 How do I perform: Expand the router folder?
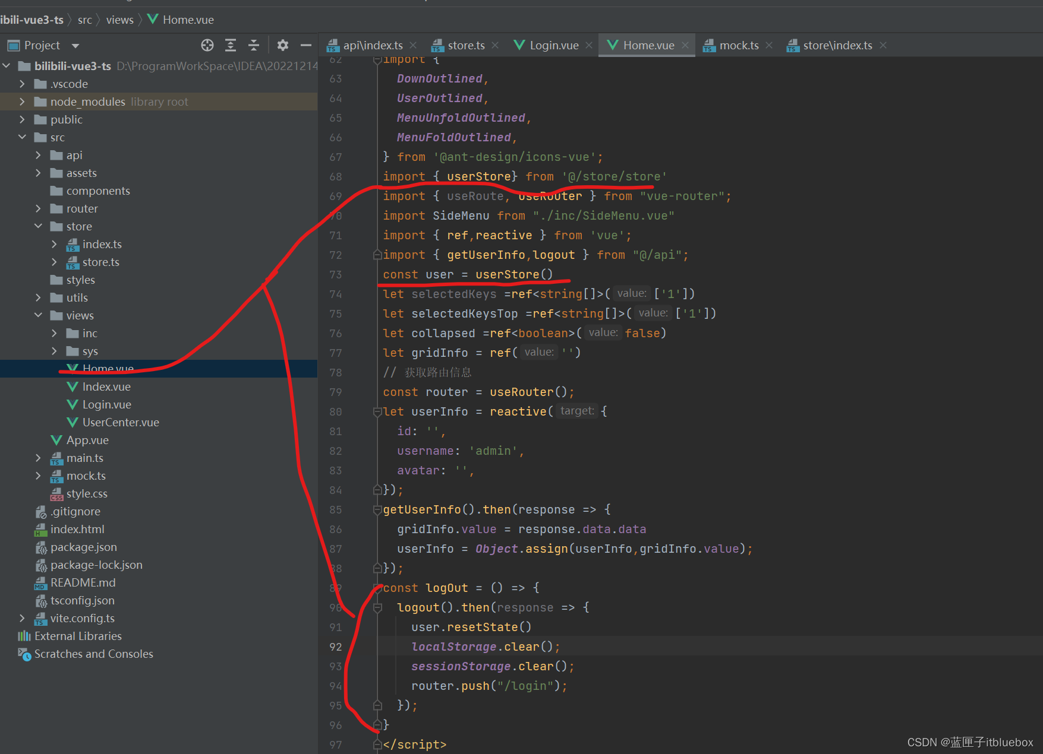[39, 208]
